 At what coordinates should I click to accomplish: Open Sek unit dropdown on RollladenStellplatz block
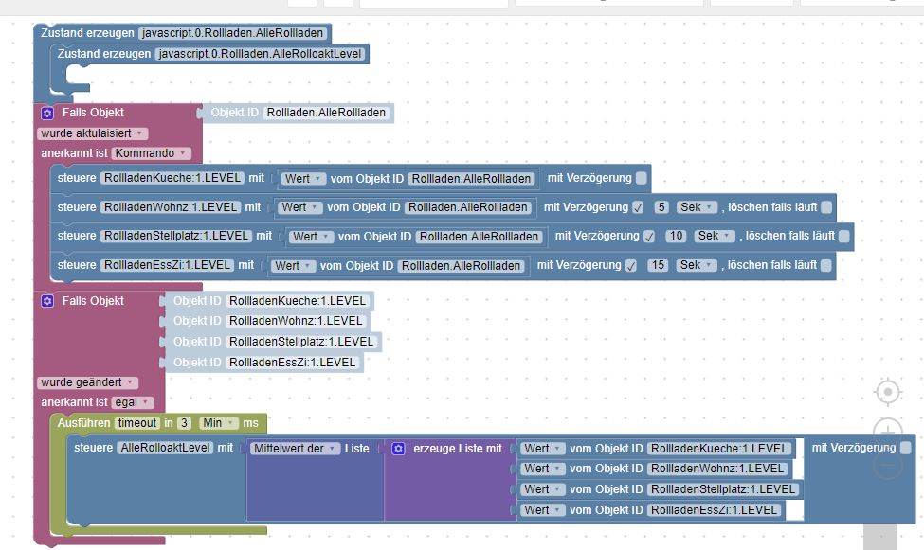point(714,236)
